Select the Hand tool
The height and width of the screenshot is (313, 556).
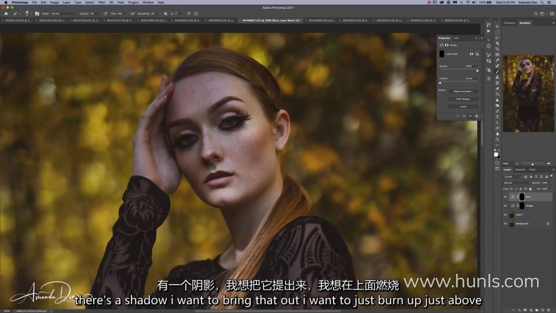(x=498, y=134)
